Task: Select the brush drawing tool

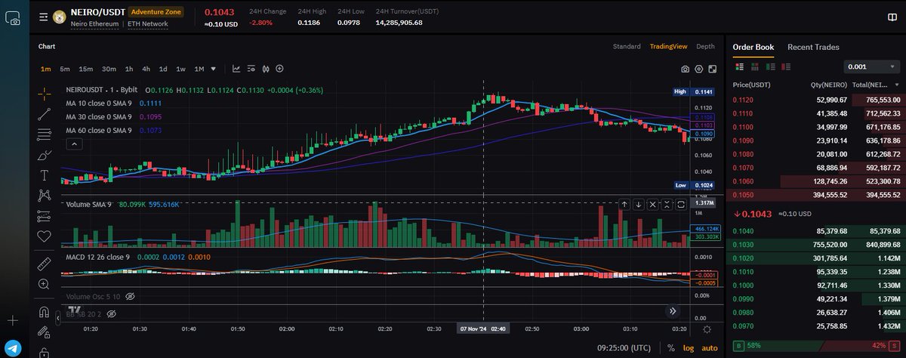Action: (x=44, y=155)
